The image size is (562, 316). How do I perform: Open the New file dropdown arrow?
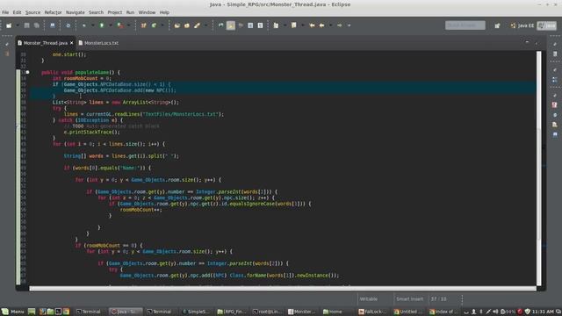click(x=17, y=25)
